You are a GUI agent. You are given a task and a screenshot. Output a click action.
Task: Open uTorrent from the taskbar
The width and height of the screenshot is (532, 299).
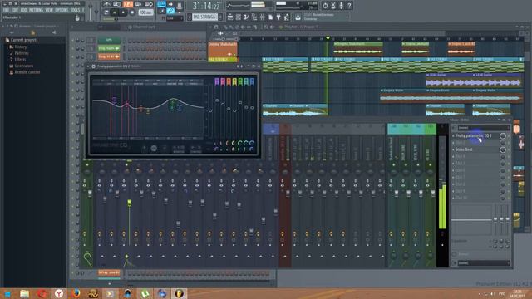(x=145, y=293)
